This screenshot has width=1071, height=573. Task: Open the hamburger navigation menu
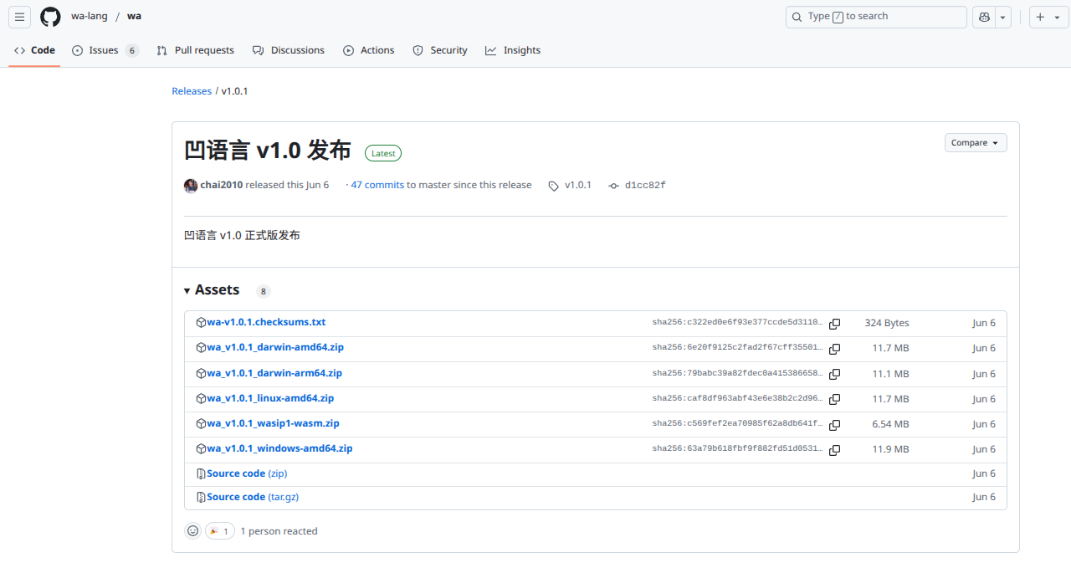click(x=20, y=17)
